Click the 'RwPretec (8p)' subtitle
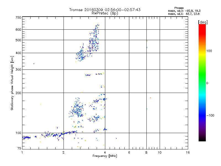Viewport: 221px width, 166px height. pyautogui.click(x=105, y=13)
